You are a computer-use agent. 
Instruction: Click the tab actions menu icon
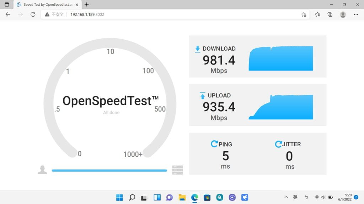(x=7, y=4)
